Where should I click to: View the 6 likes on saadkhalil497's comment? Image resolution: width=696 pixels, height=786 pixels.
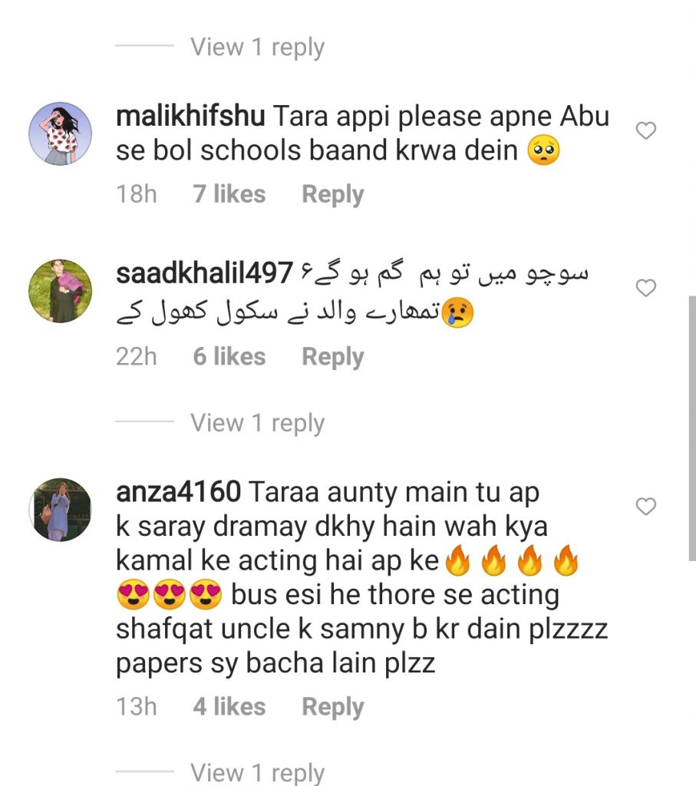pyautogui.click(x=229, y=356)
